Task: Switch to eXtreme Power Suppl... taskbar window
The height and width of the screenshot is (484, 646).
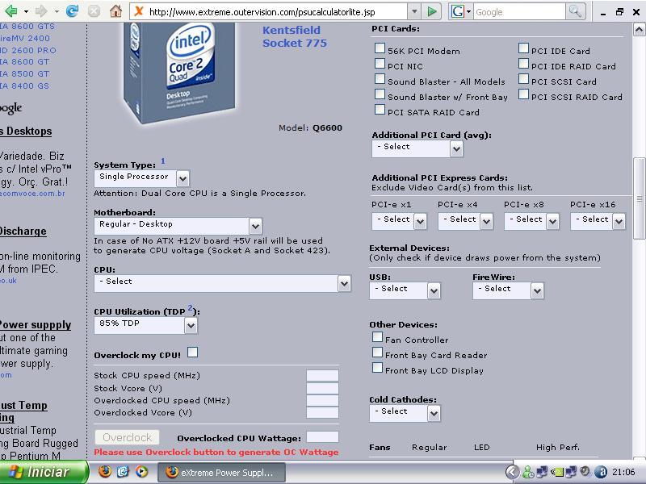Action: (221, 472)
